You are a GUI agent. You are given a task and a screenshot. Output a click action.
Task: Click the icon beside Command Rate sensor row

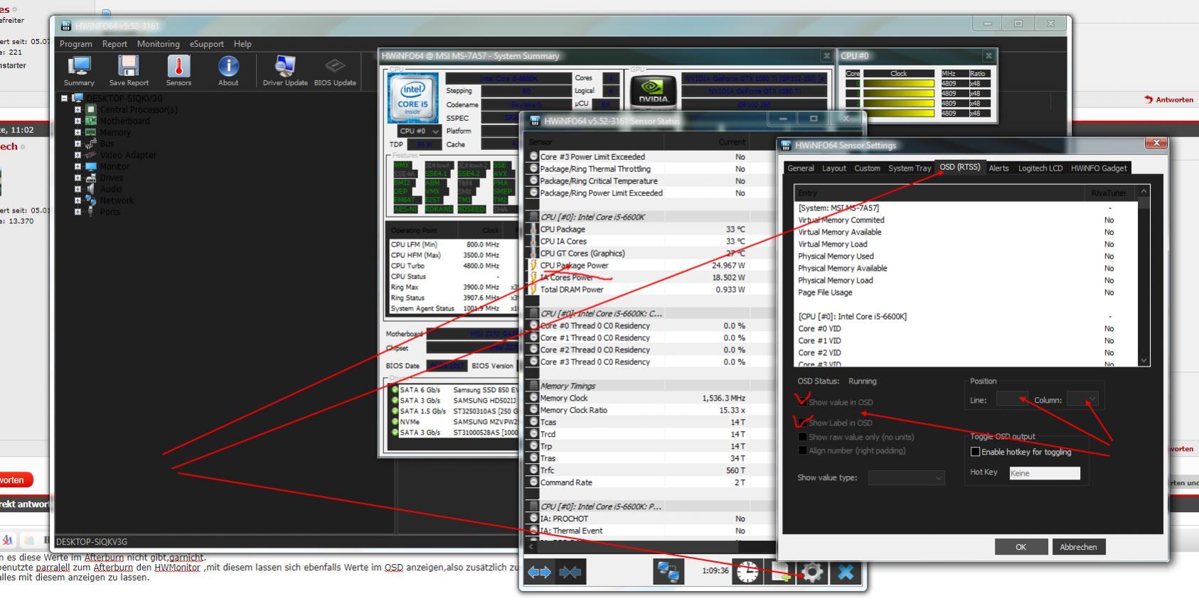coord(534,483)
